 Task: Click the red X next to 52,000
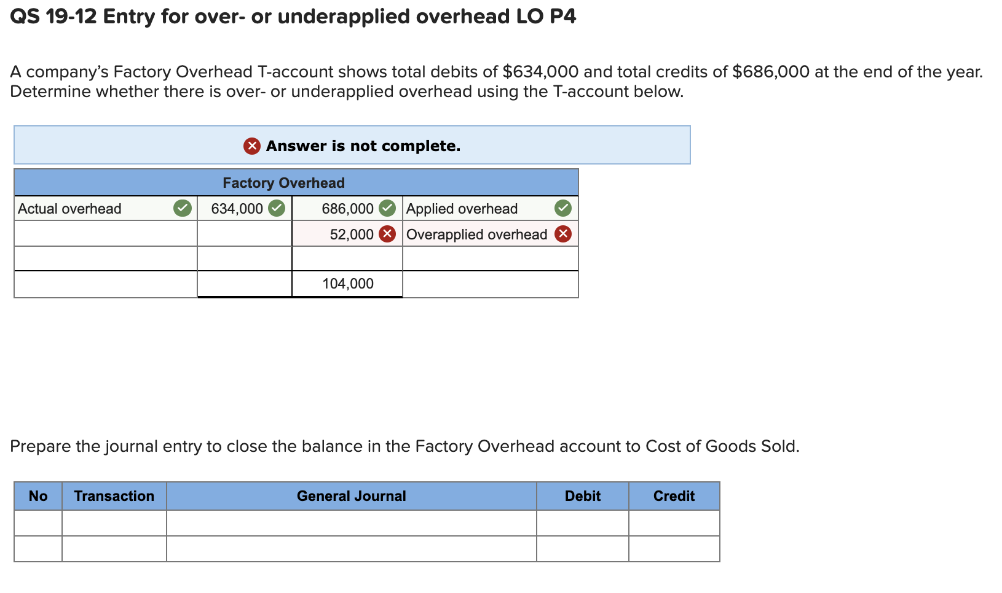click(387, 234)
